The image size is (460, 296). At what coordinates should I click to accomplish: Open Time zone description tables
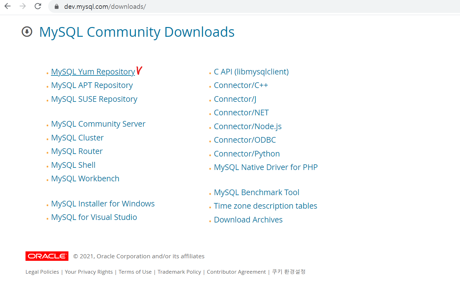(266, 206)
